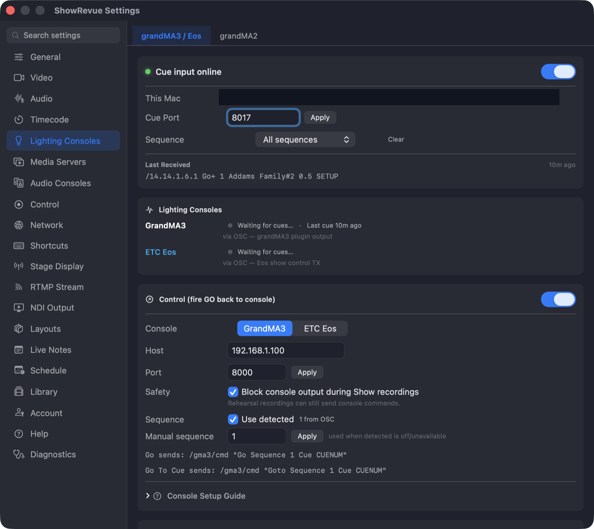Screen dimensions: 594x529
Task: Click the Shortcuts keyboard icon
Action: pos(19,246)
